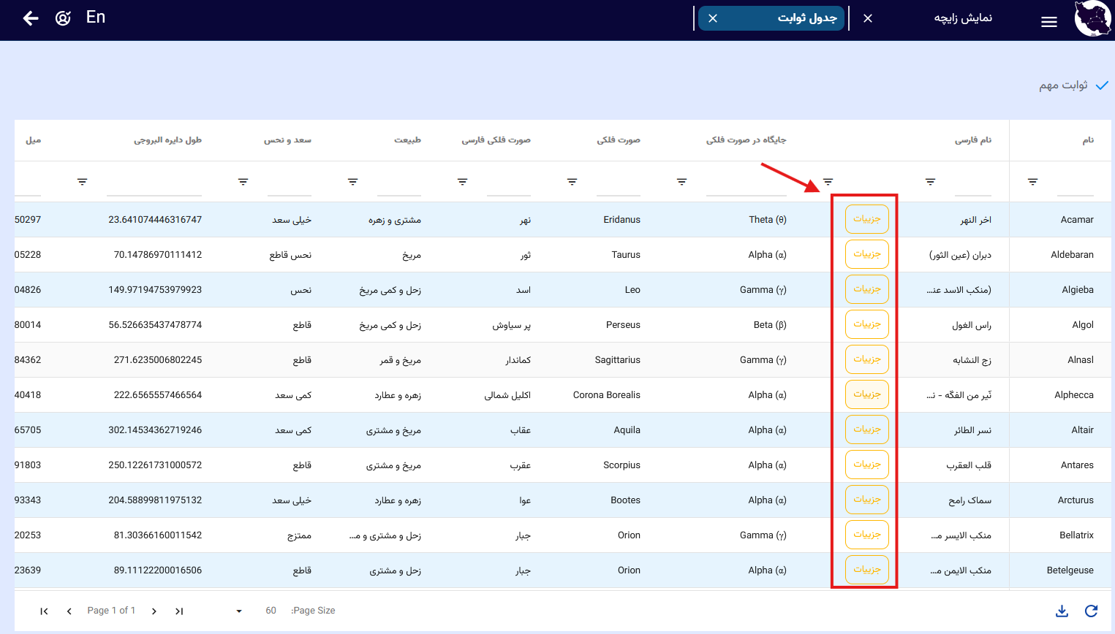
Task: Click the download table icon
Action: click(x=1062, y=611)
